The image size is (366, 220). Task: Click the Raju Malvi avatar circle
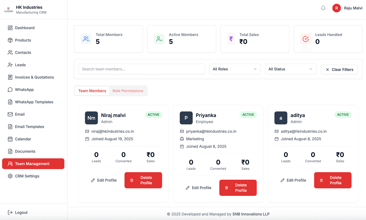click(x=337, y=8)
